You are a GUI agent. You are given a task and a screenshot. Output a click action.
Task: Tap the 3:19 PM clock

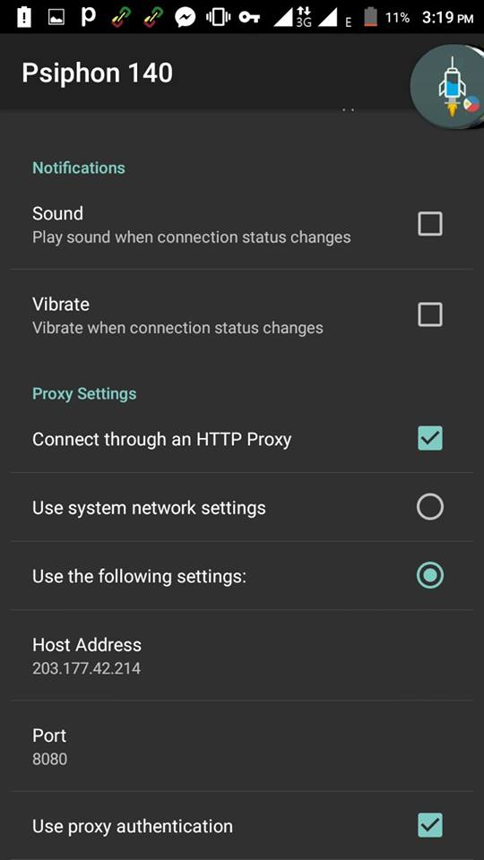click(447, 18)
